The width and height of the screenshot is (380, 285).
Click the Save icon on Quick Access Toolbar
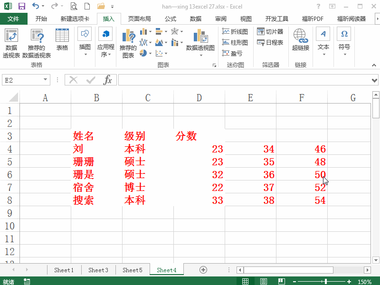[21, 5]
